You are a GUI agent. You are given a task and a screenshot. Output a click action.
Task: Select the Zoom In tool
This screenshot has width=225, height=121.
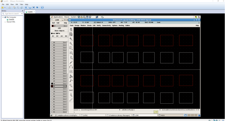point(71,39)
